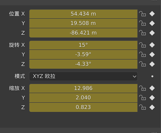The height and width of the screenshot is (133, 161).
Task: Click keyframe diamond for Scale X
Action: pos(152,88)
